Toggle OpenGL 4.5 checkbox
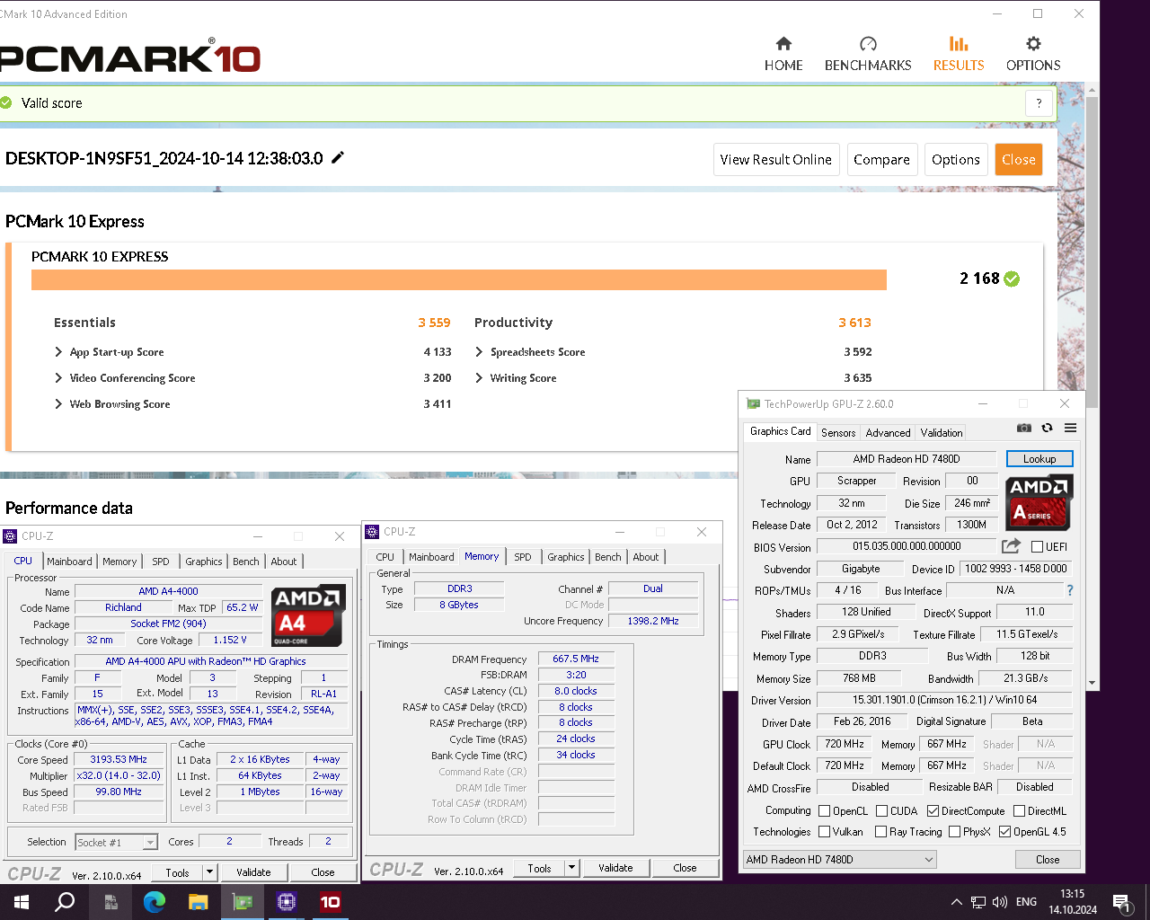Image resolution: width=1150 pixels, height=920 pixels. (x=1004, y=831)
